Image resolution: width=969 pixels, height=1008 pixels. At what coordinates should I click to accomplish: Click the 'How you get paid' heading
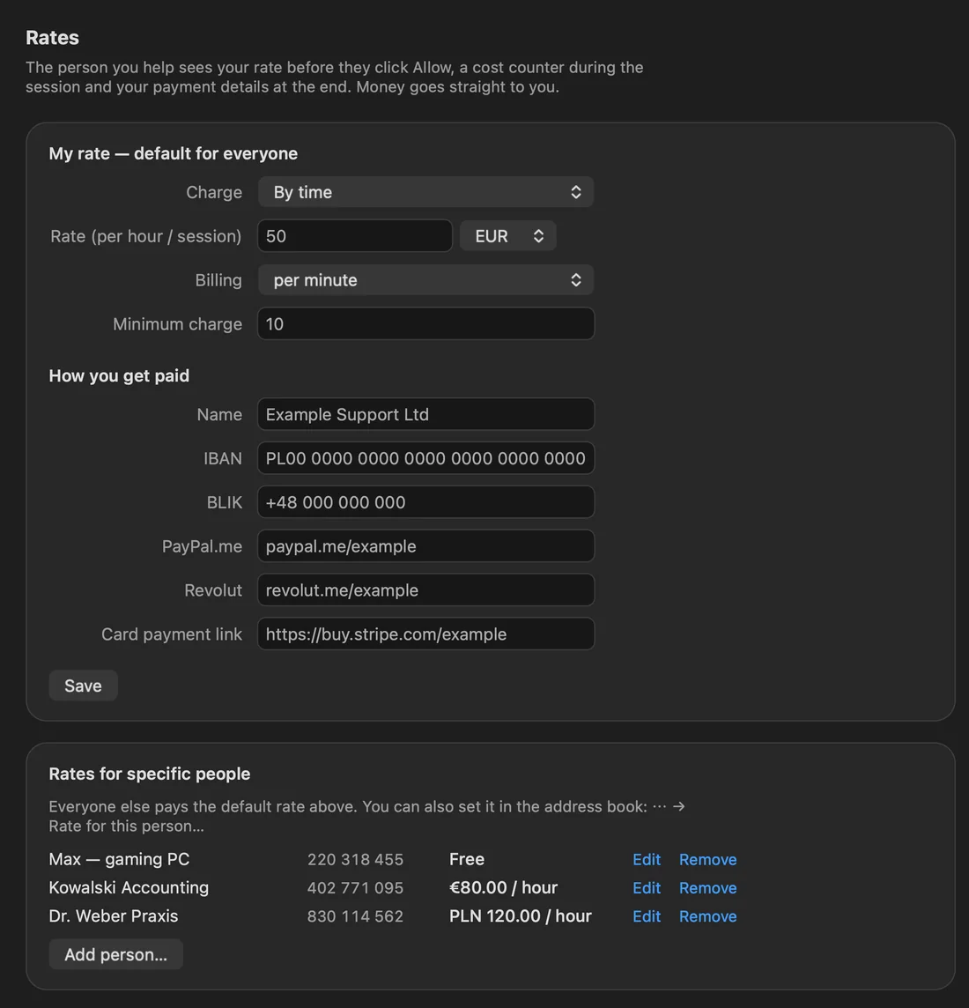pyautogui.click(x=119, y=376)
